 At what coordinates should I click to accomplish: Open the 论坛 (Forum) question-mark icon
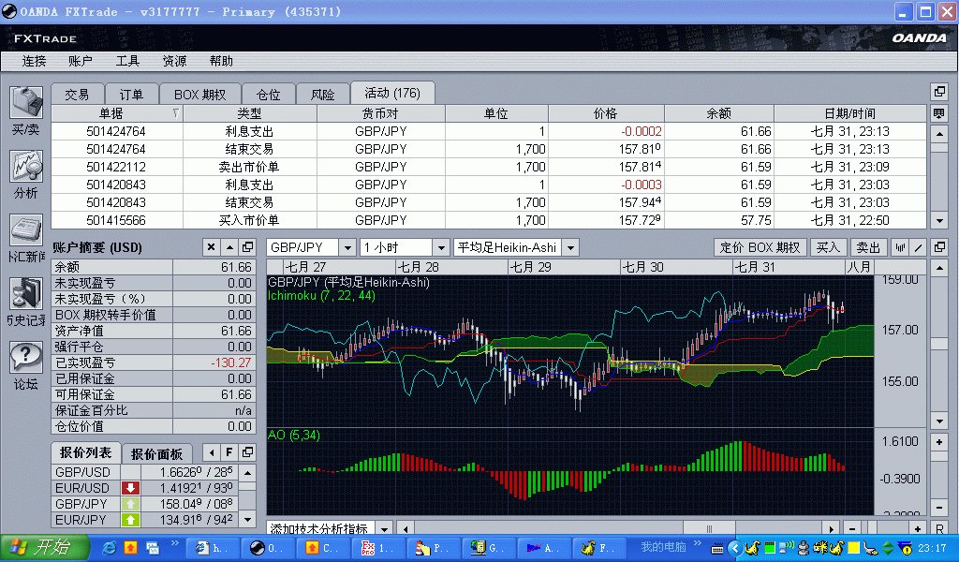tap(25, 357)
